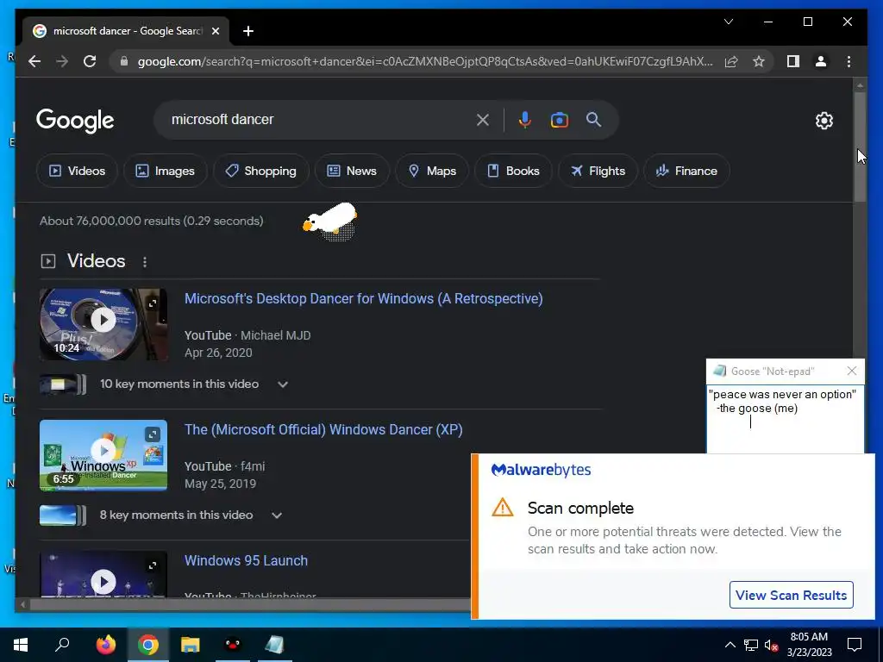Click the white goose on the page
This screenshot has height=662, width=883.
(331, 220)
